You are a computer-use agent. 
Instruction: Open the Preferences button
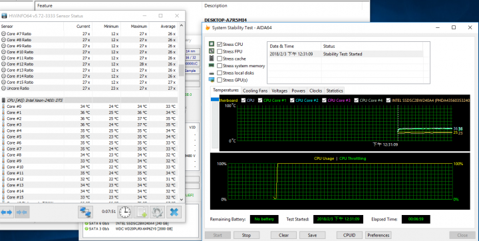(378, 235)
